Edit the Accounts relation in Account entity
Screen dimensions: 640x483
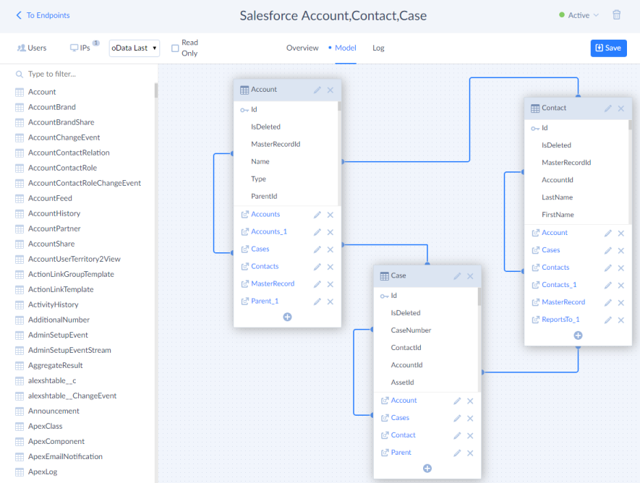point(317,215)
